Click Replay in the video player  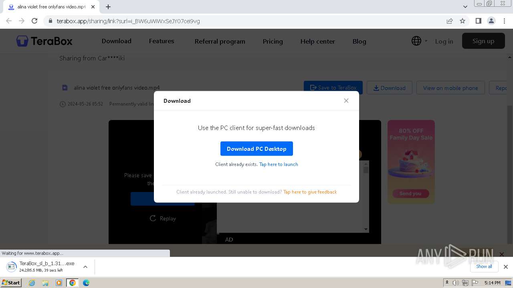[163, 218]
